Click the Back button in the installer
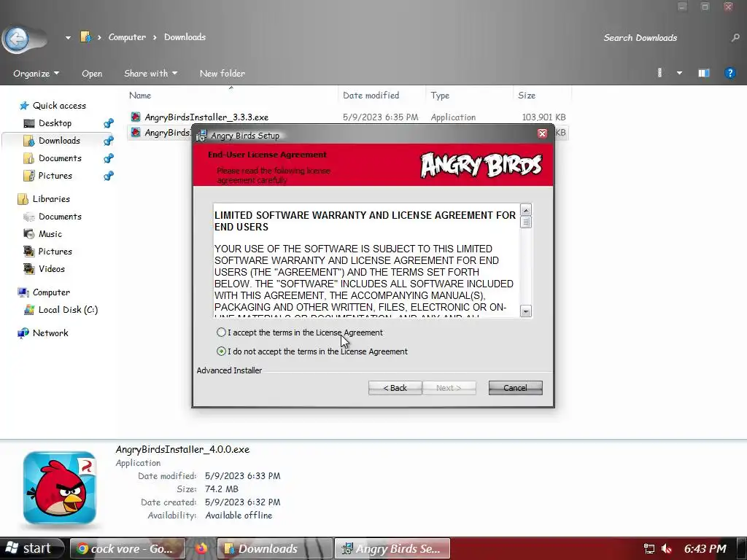The width and height of the screenshot is (747, 560). click(395, 388)
